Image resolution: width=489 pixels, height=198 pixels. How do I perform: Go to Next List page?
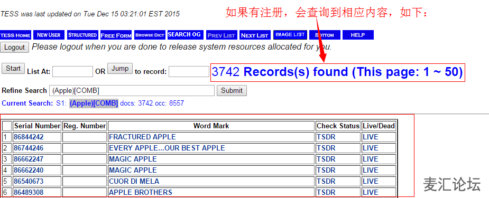pos(255,35)
